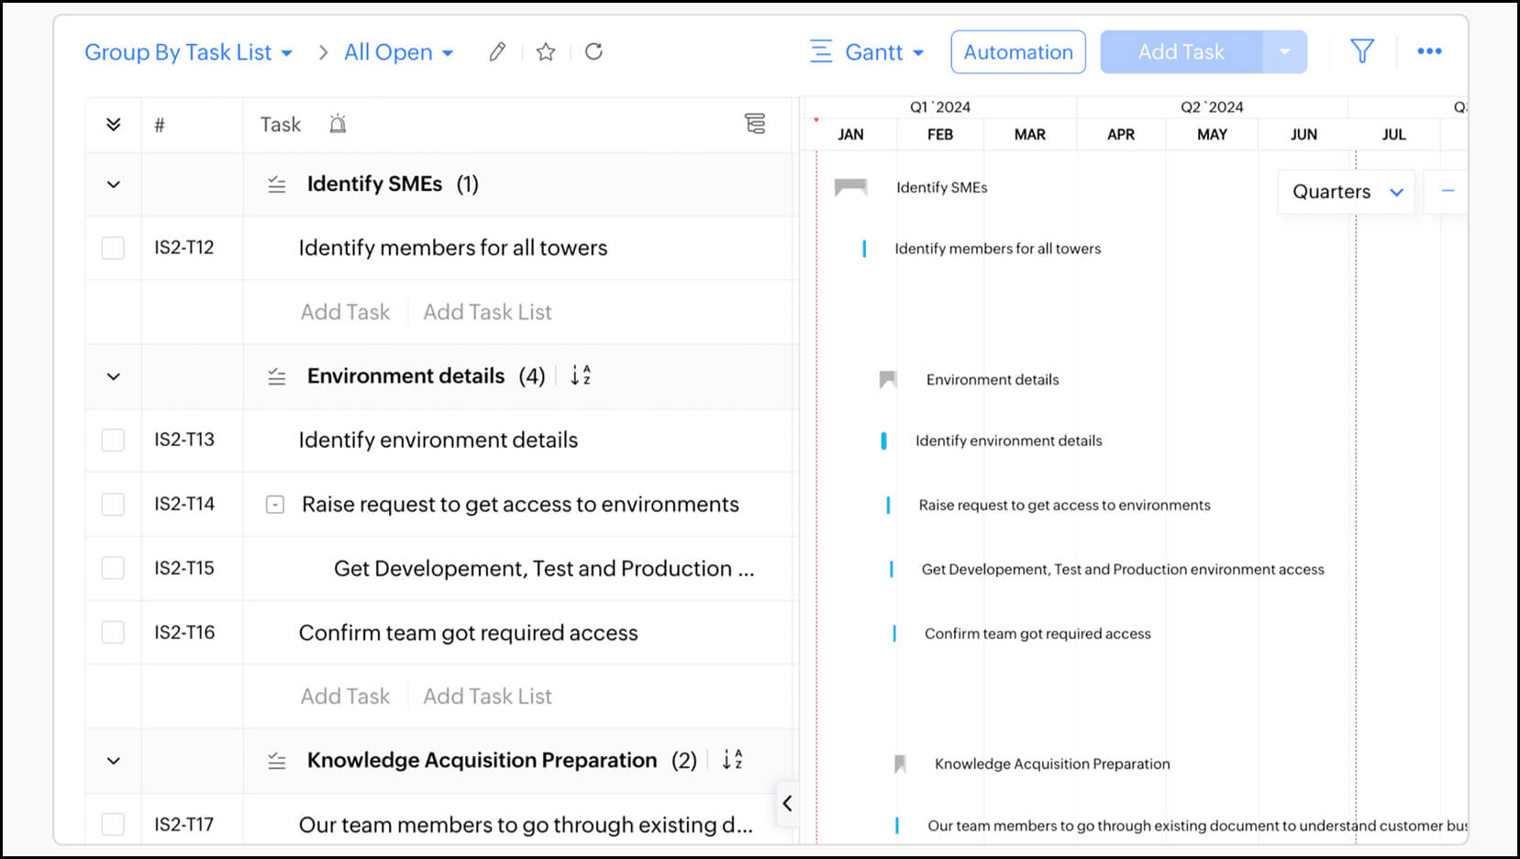Open the Quarters timeline scale dropdown
The height and width of the screenshot is (859, 1520).
click(1345, 192)
